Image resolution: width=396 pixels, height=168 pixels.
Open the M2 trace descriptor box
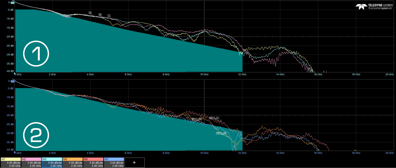31,163
